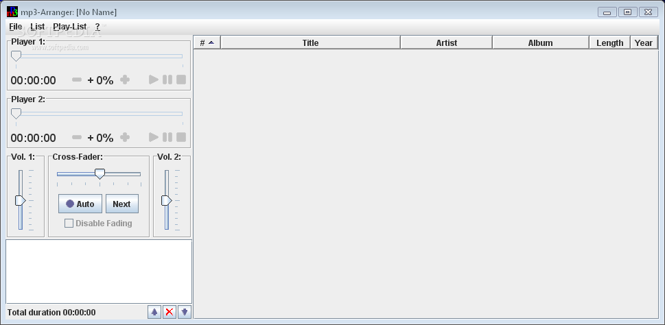This screenshot has width=665, height=325.
Task: Click the Vol. 1 slider thumb
Action: click(21, 200)
